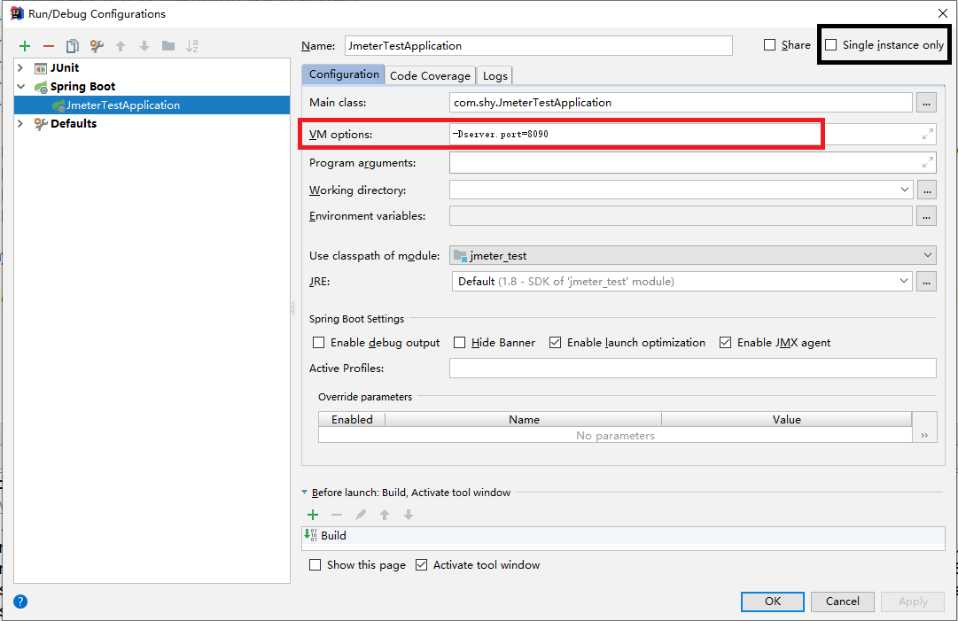Sort configurations using the sort icon

pos(191,45)
